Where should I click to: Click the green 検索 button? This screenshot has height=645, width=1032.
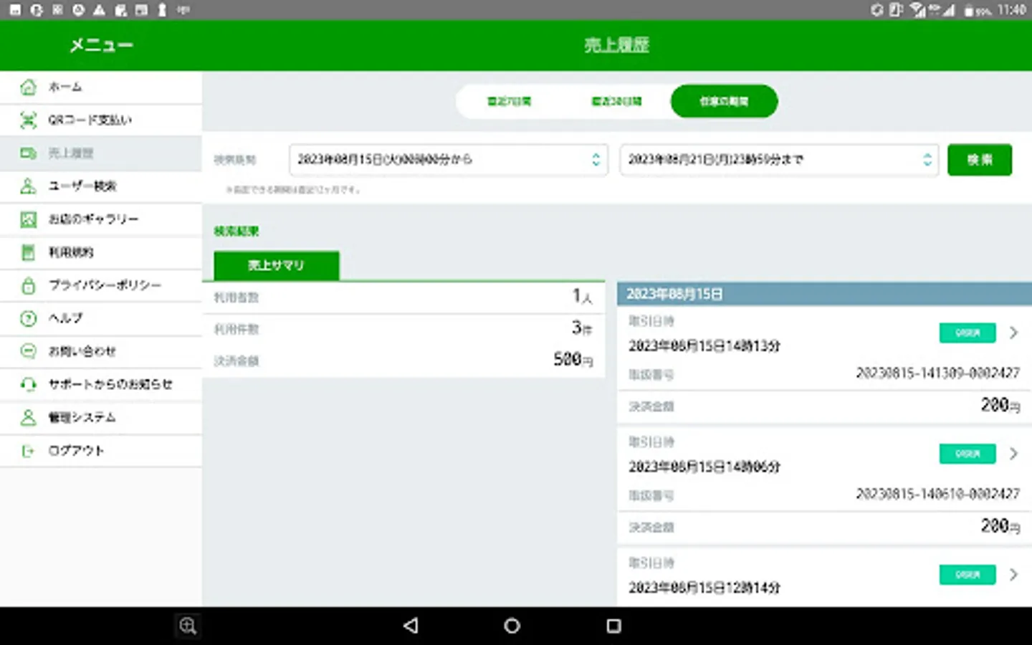point(980,160)
